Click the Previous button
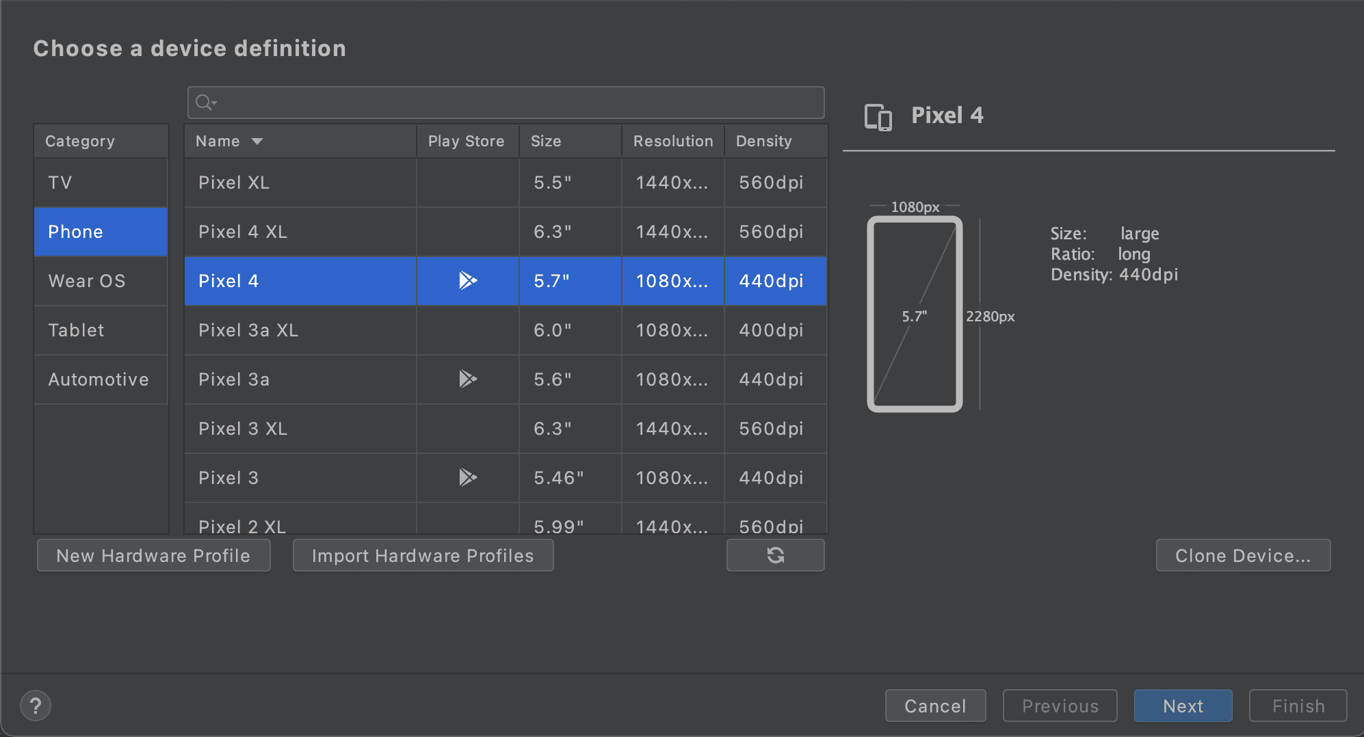Screen dimensions: 1364x737 (1060, 706)
